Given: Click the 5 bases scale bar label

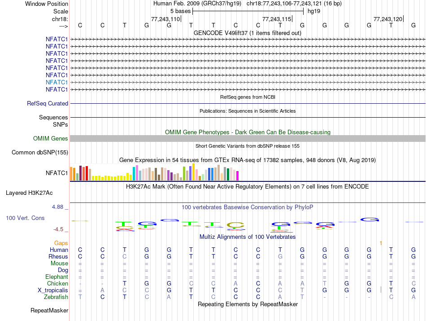Looking at the screenshot, I should point(180,11).
